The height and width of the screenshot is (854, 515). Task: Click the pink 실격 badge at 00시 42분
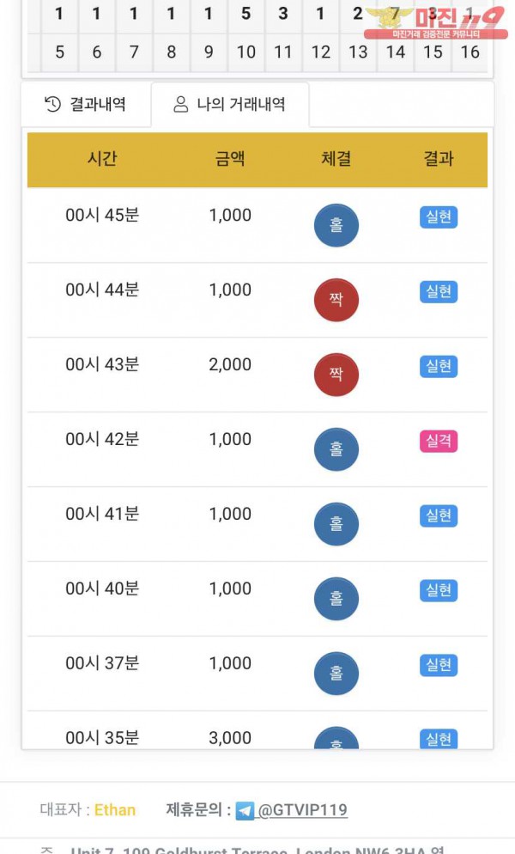pyautogui.click(x=439, y=442)
